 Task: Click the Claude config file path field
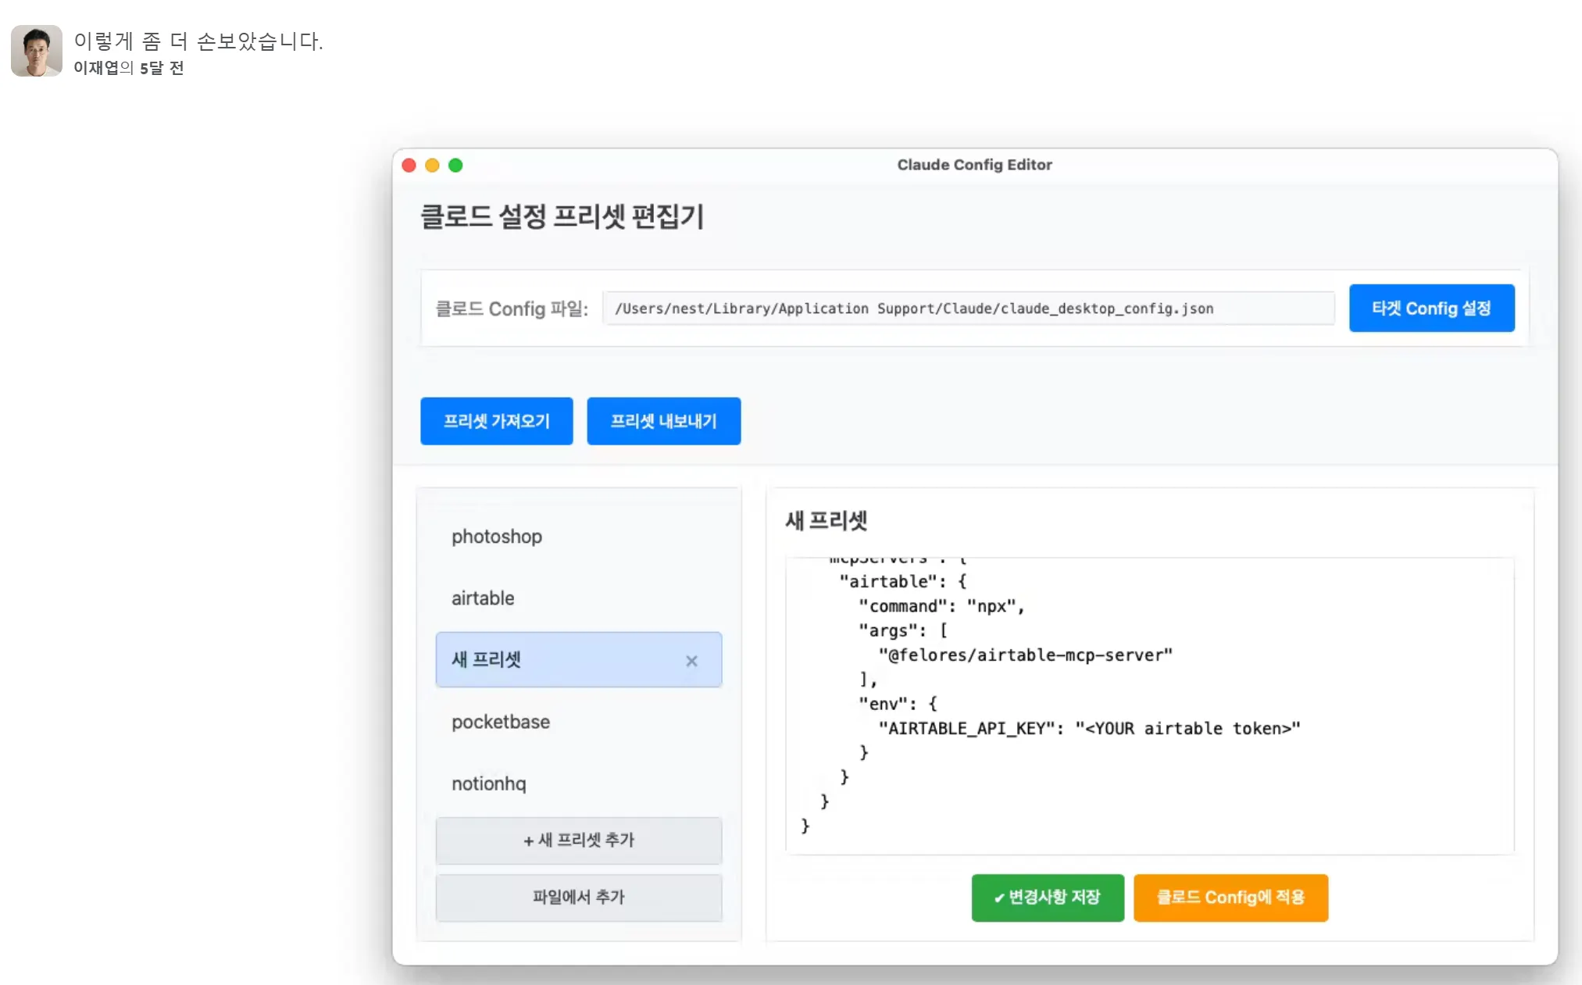tap(968, 309)
